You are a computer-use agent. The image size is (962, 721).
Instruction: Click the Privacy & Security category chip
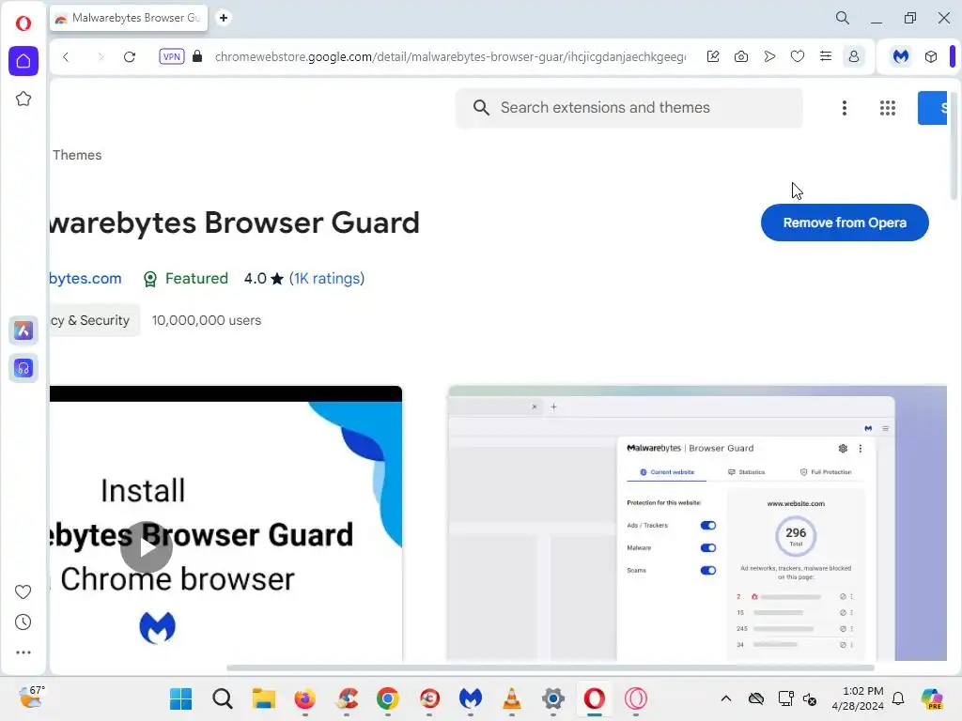tap(95, 320)
